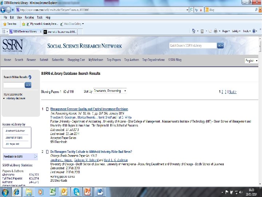
Task: Open Outlook from the taskbar
Action: pos(64,192)
